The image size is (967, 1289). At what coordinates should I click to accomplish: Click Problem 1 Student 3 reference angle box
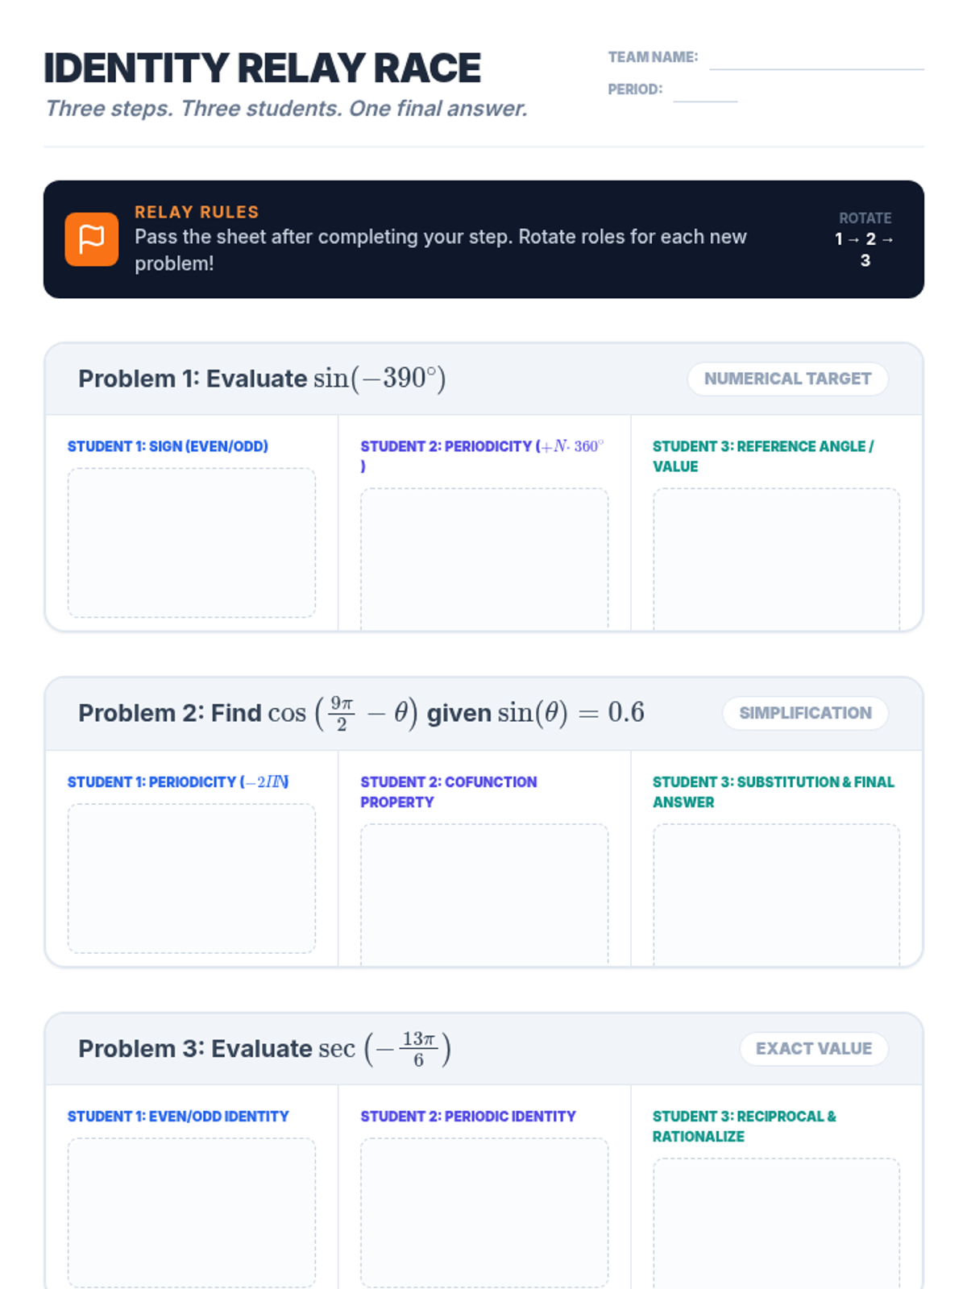[776, 557]
